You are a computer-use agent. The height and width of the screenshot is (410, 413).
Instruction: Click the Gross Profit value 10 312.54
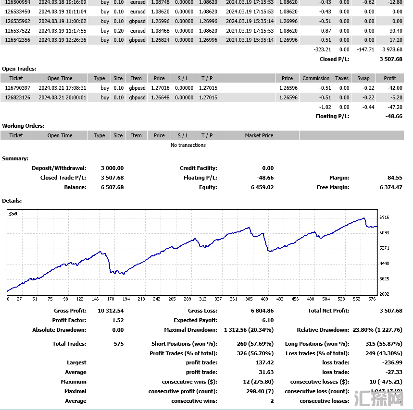click(x=111, y=311)
